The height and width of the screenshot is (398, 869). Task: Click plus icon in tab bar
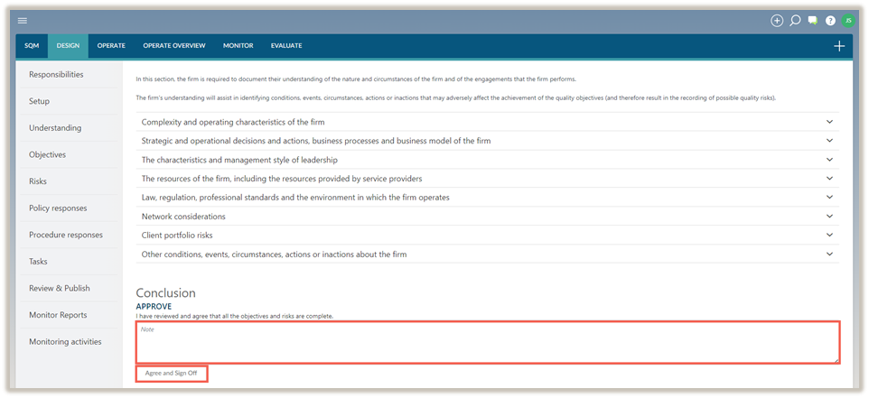[839, 46]
